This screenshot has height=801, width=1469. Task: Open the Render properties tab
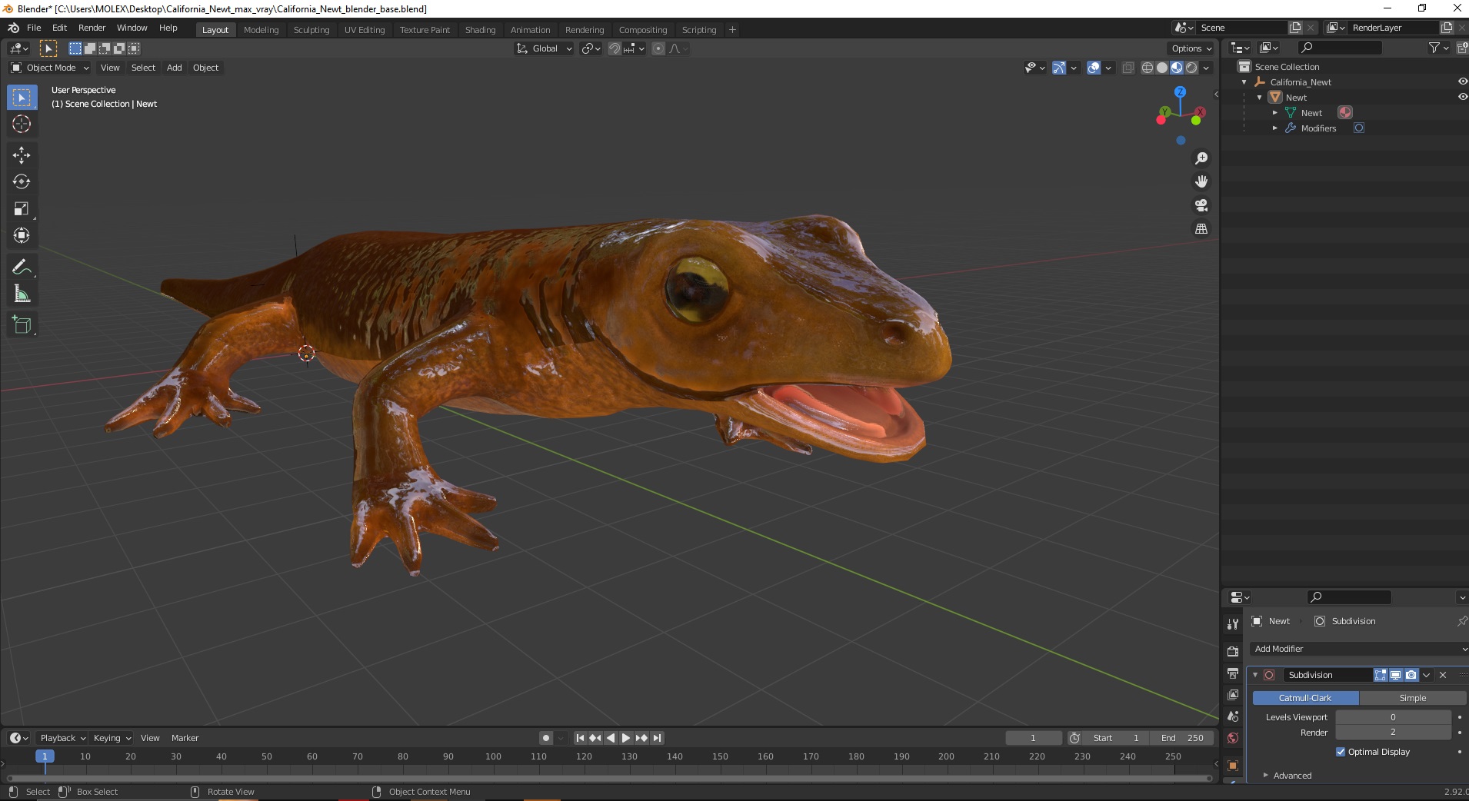point(1233,651)
